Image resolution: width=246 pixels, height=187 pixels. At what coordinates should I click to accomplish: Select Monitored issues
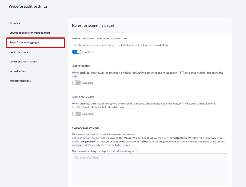[x=20, y=80]
